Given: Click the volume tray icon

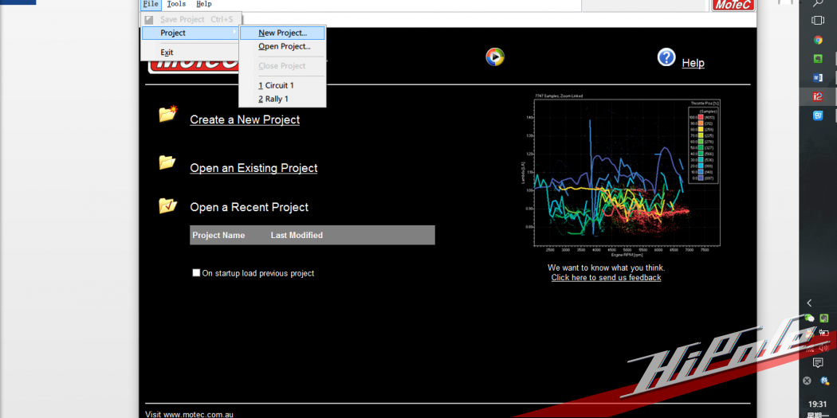Looking at the screenshot, I should 825,348.
